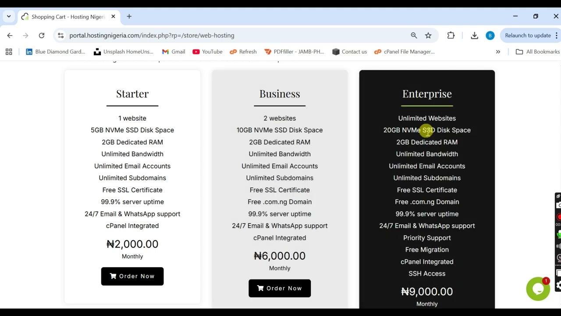Order the Business hosting plan
Viewport: 561px width, 316px height.
click(x=280, y=288)
